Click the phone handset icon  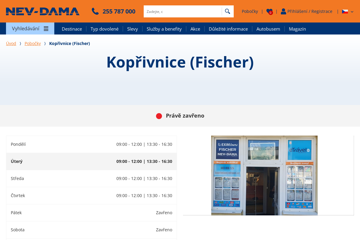click(95, 11)
